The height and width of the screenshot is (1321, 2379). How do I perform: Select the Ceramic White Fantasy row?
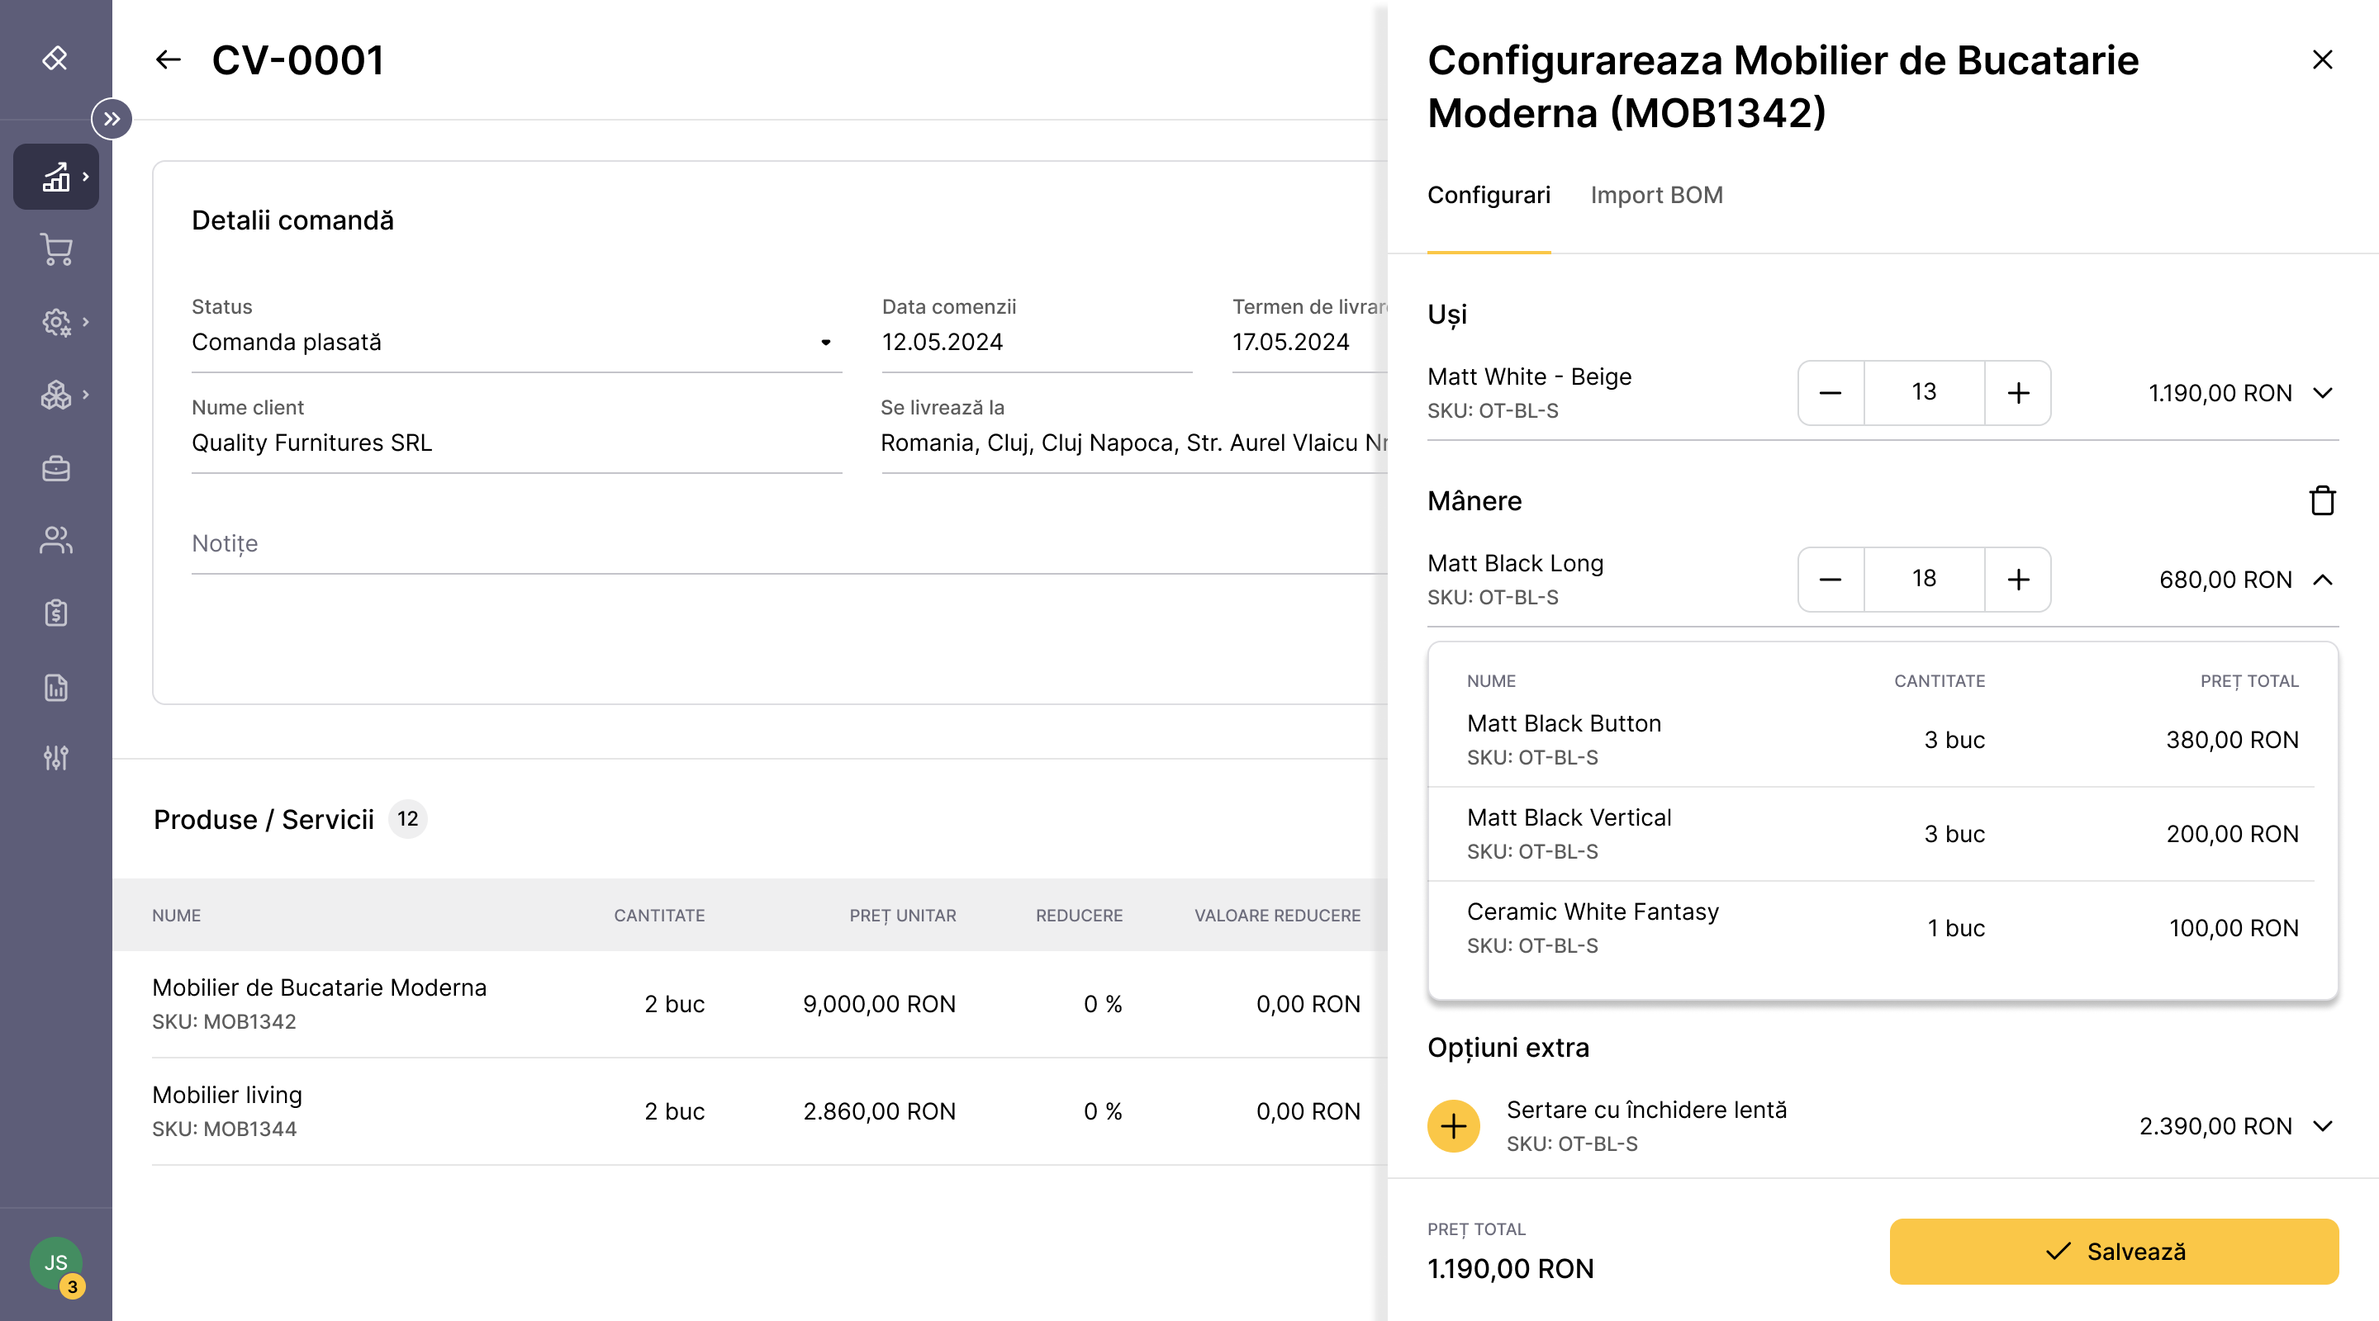pyautogui.click(x=1883, y=928)
